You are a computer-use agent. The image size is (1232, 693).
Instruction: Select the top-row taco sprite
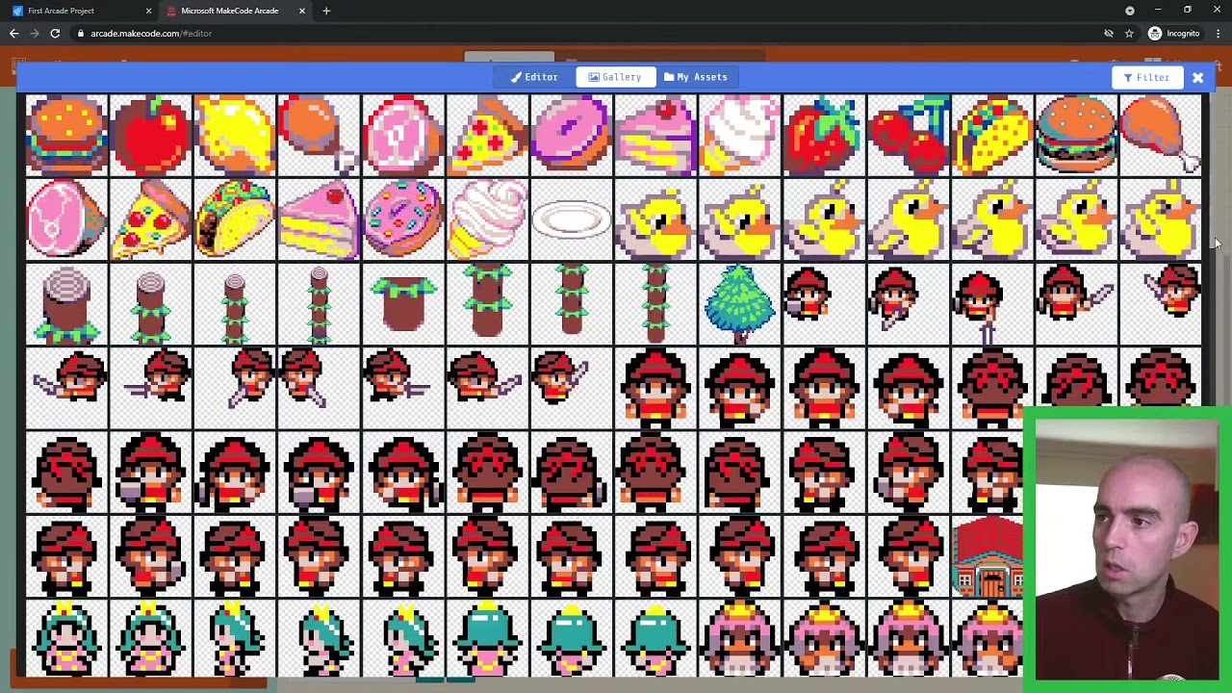point(992,135)
